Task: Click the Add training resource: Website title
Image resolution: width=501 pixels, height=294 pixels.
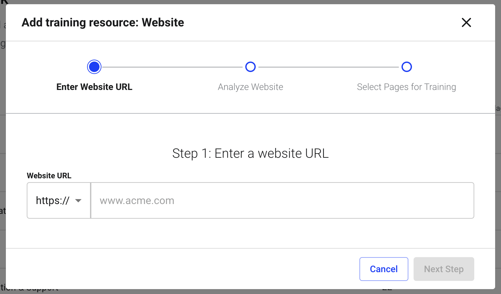Action: pyautogui.click(x=103, y=22)
